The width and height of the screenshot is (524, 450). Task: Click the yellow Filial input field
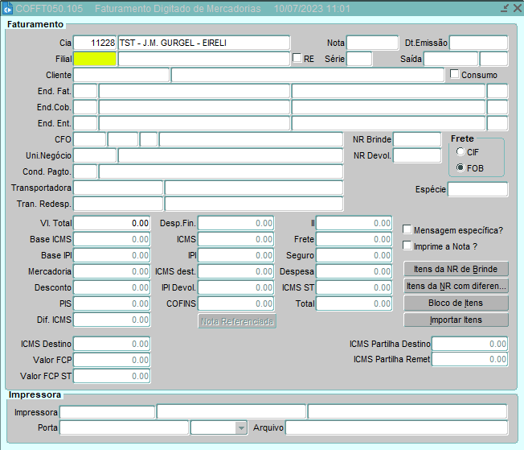coord(95,59)
